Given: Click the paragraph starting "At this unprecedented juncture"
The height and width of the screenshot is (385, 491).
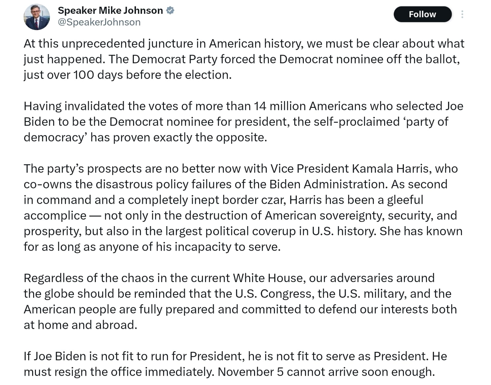Looking at the screenshot, I should point(244,59).
